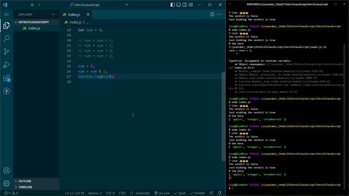Open the Accounts menu icon
Image resolution: width=349 pixels, height=196 pixels.
coord(7,170)
